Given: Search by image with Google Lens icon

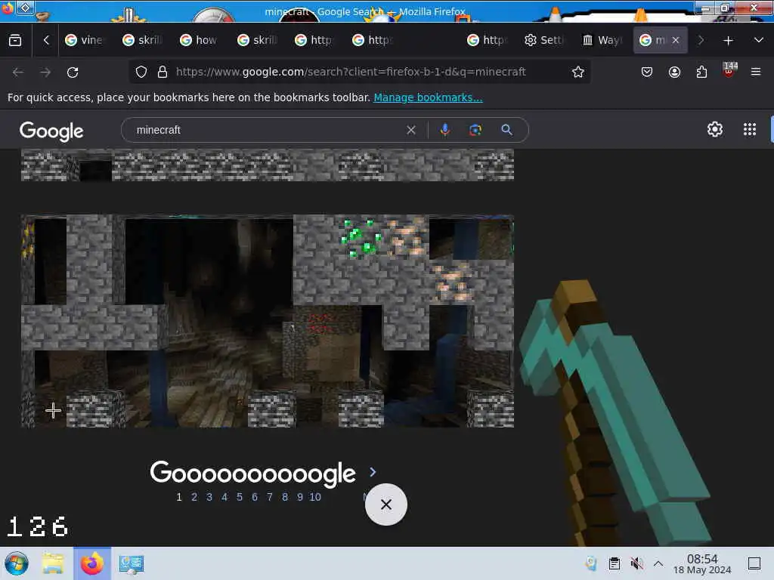Looking at the screenshot, I should coord(475,130).
